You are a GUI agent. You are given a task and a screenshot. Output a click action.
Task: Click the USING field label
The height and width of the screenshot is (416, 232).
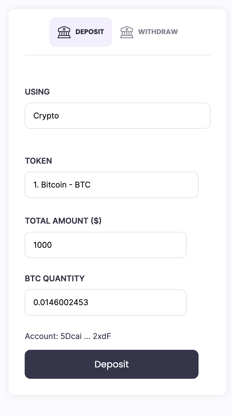click(37, 92)
